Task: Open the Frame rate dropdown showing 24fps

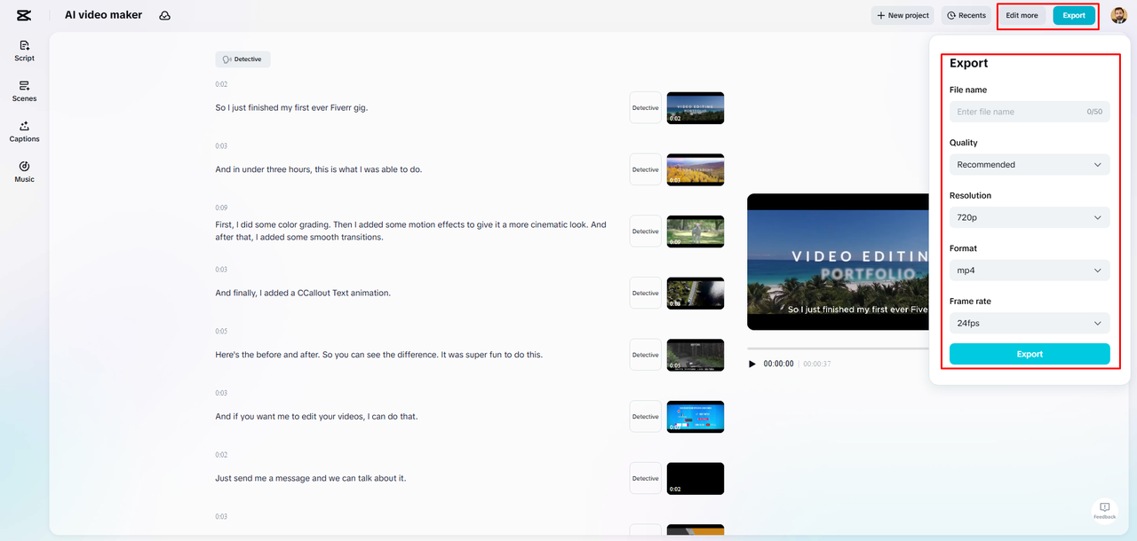Action: [1029, 322]
